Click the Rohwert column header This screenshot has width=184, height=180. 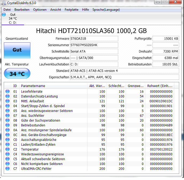(x=160, y=86)
